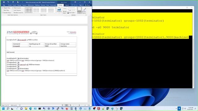
Task: Launch Microsoft Edge from the taskbar
Action: pyautogui.click(x=31, y=109)
